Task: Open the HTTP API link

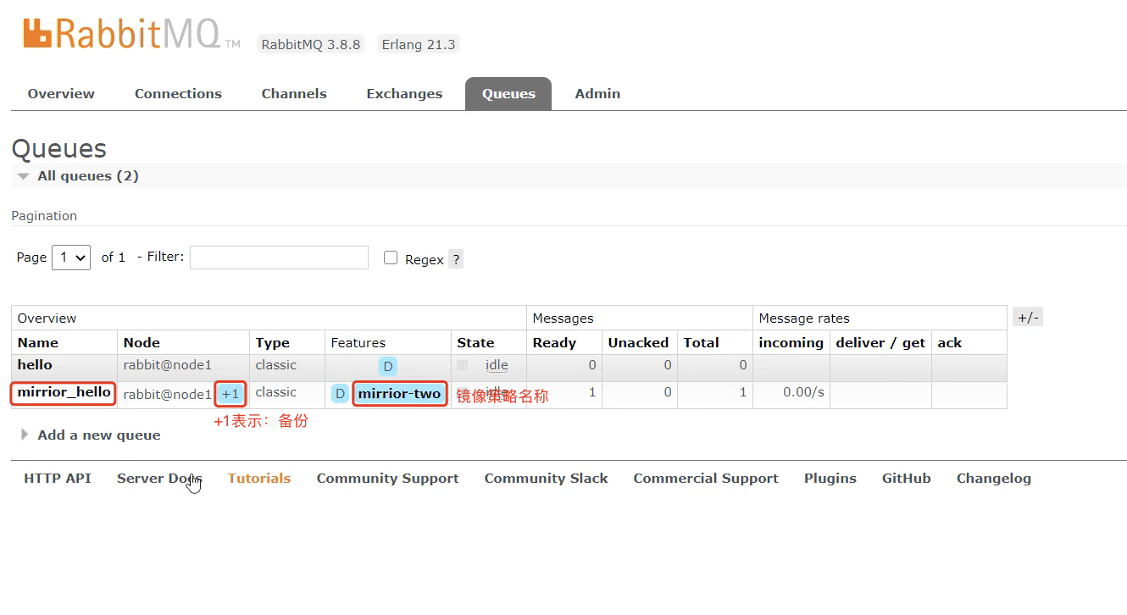Action: coord(58,479)
